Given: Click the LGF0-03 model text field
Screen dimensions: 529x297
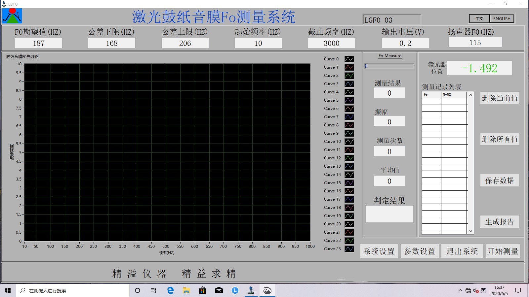Looking at the screenshot, I should coord(392,20).
